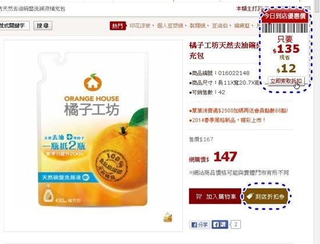Click the 立即索取折扣 claim discount button
The image size is (320, 244).
[x=286, y=81]
